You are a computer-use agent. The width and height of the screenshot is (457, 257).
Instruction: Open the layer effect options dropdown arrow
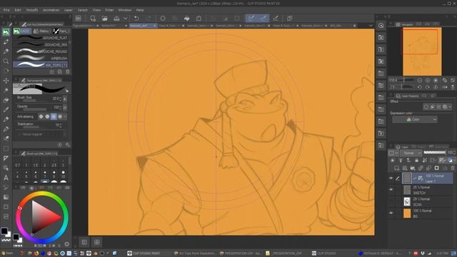(450, 107)
